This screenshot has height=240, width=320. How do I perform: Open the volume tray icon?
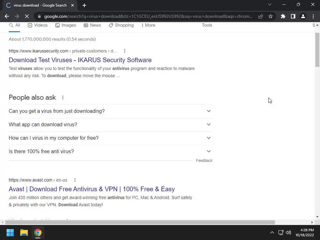[x=288, y=232]
